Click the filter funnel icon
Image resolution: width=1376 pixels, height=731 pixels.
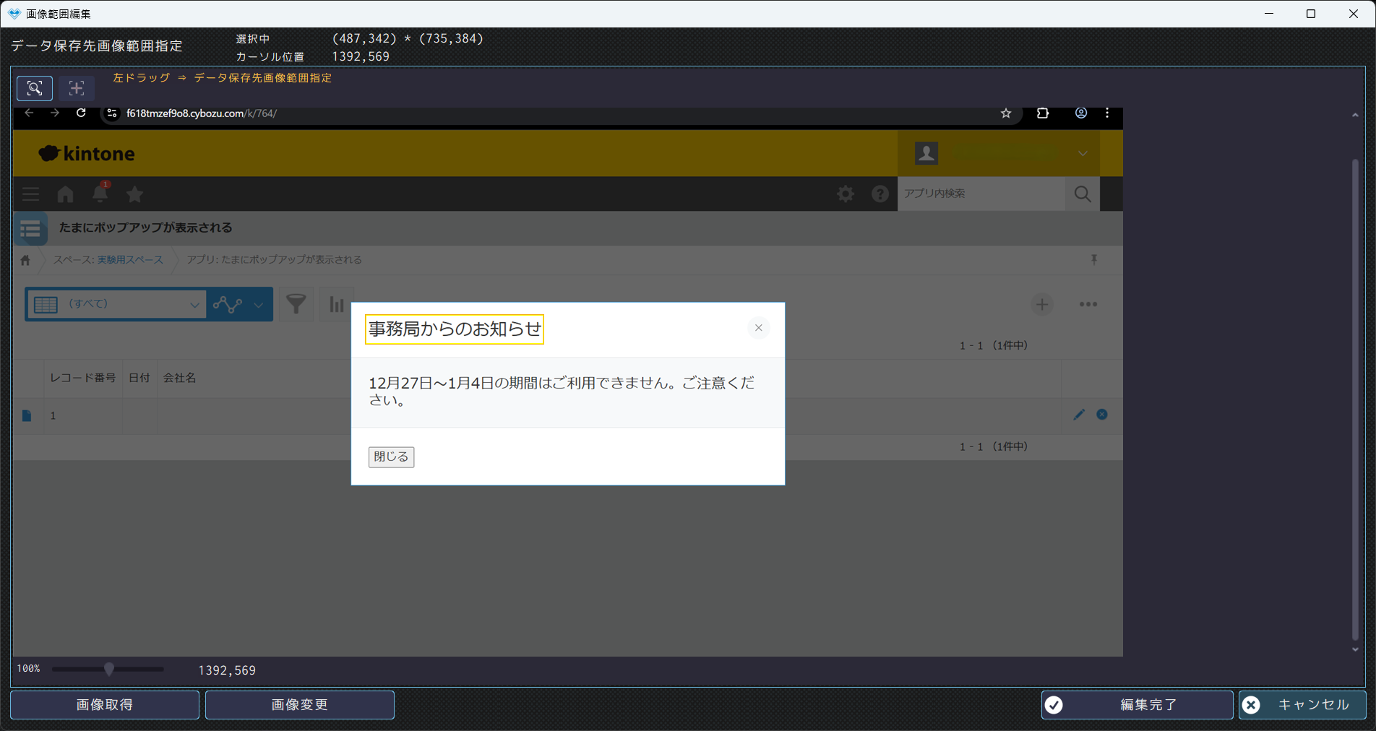click(296, 304)
